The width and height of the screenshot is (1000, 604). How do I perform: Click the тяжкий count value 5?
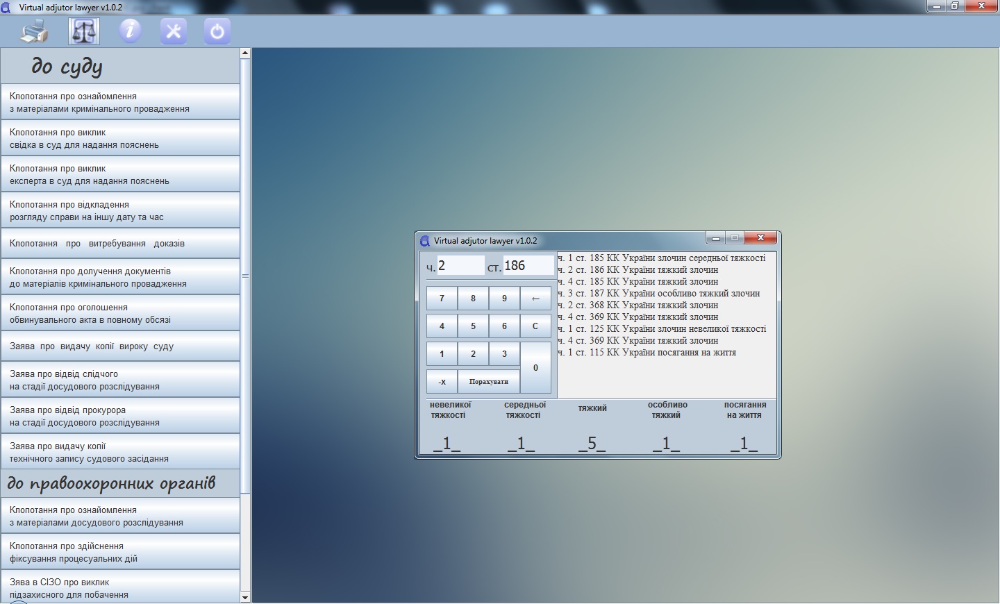(x=592, y=443)
